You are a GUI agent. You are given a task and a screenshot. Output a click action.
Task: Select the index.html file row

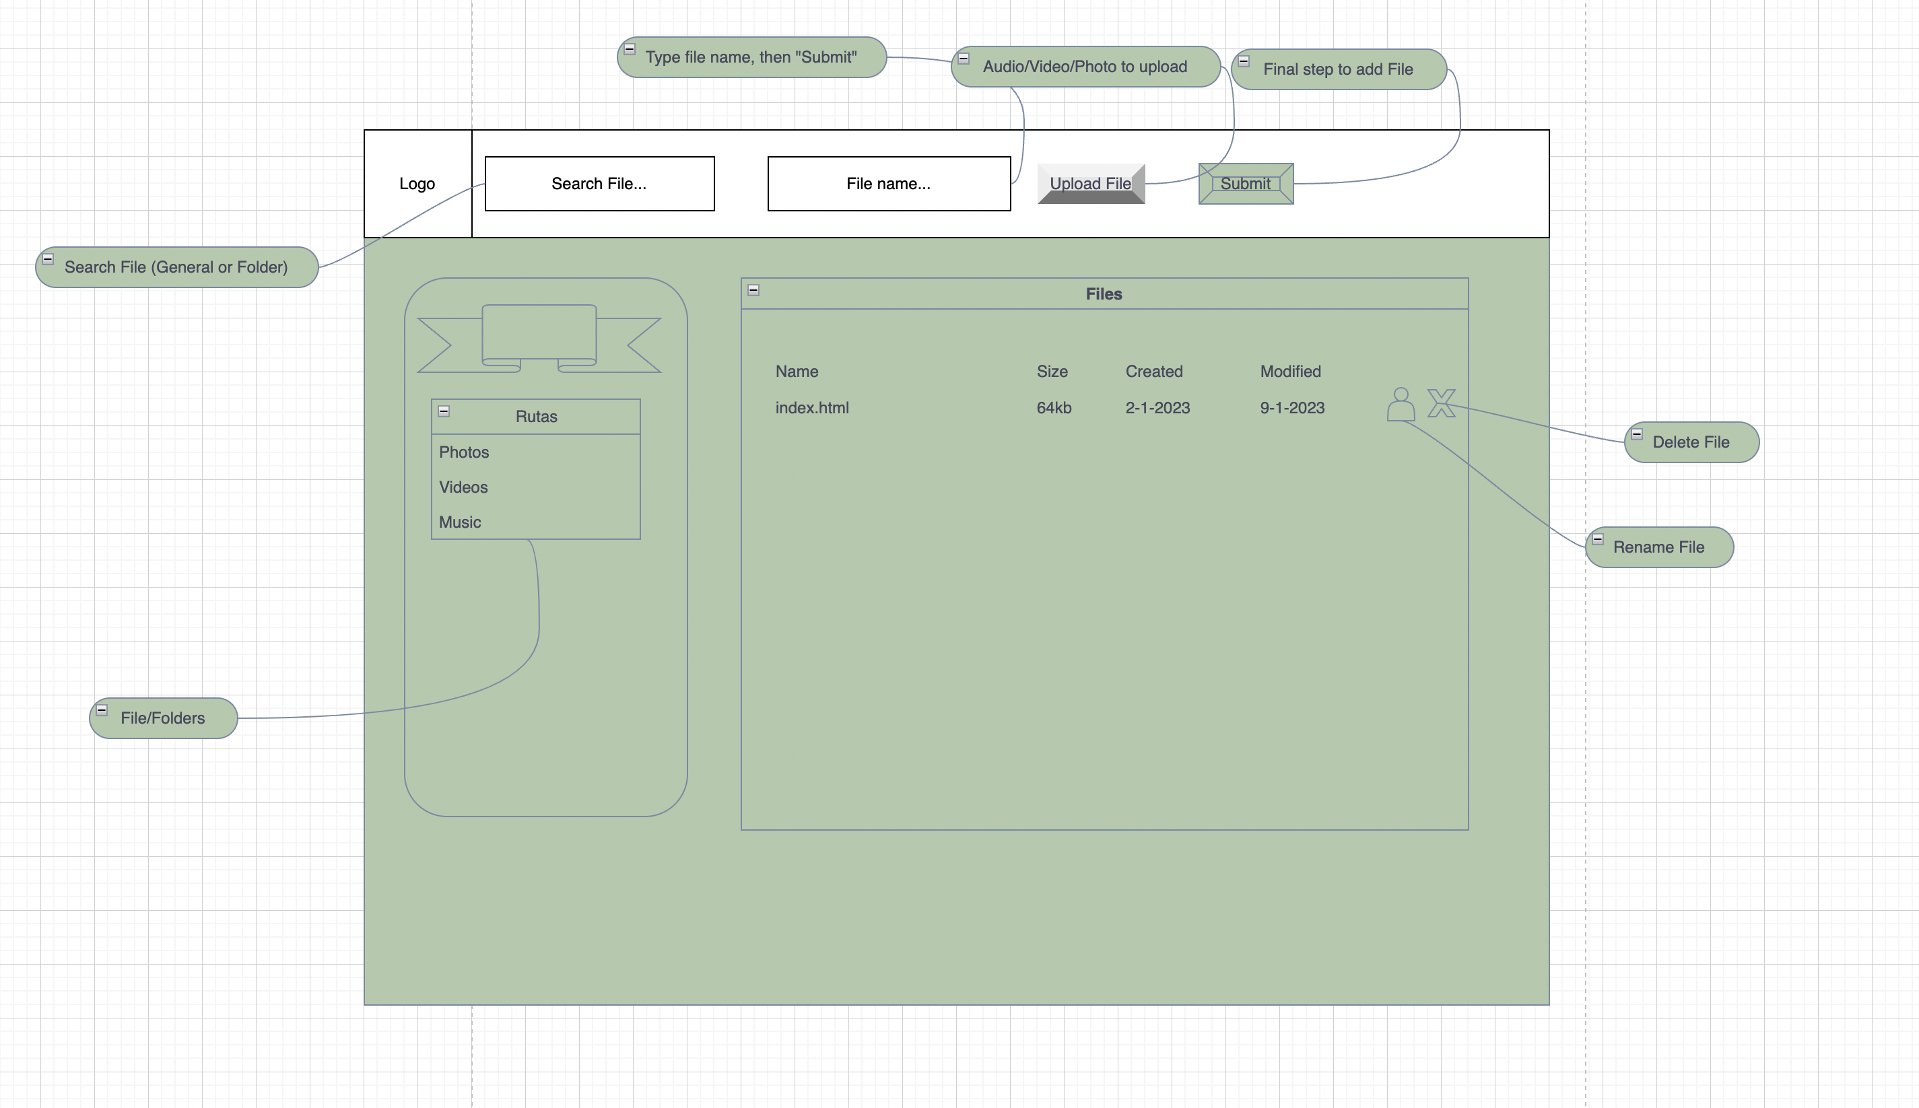tap(811, 407)
